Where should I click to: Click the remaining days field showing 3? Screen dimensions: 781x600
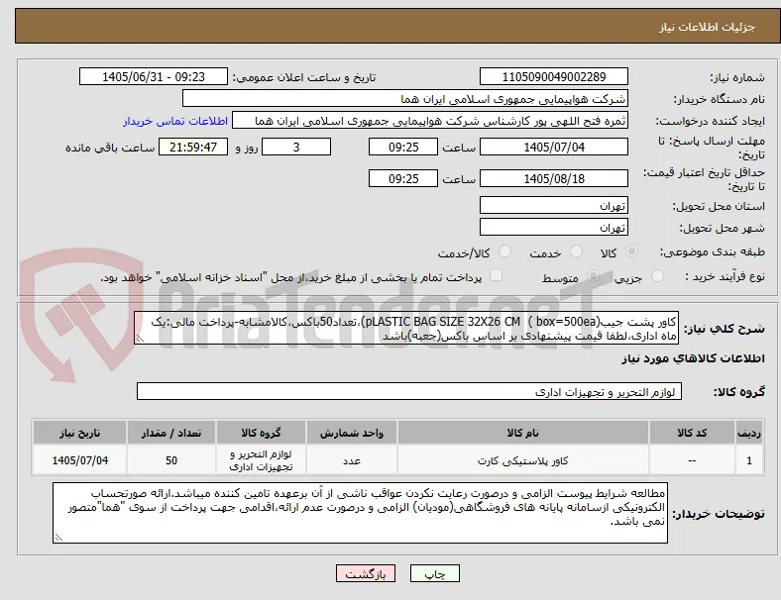pos(296,148)
